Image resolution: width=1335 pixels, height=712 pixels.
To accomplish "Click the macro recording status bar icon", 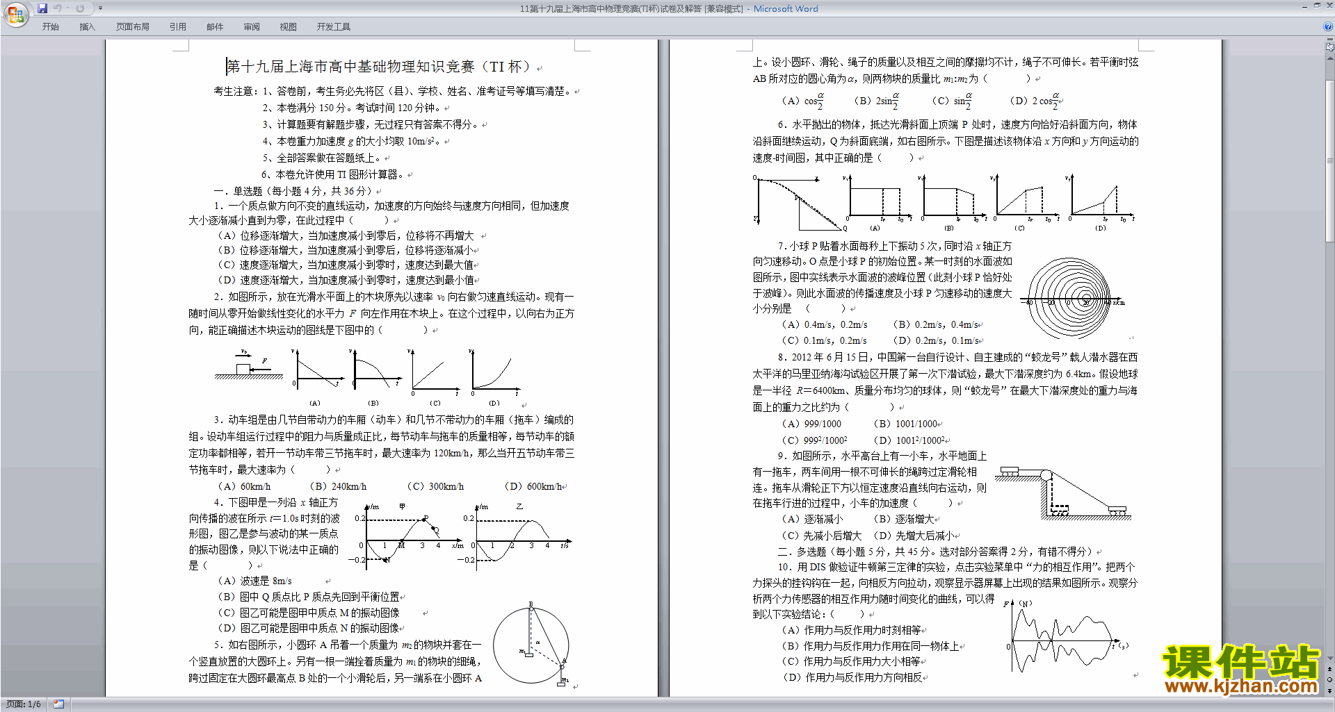I will [59, 704].
